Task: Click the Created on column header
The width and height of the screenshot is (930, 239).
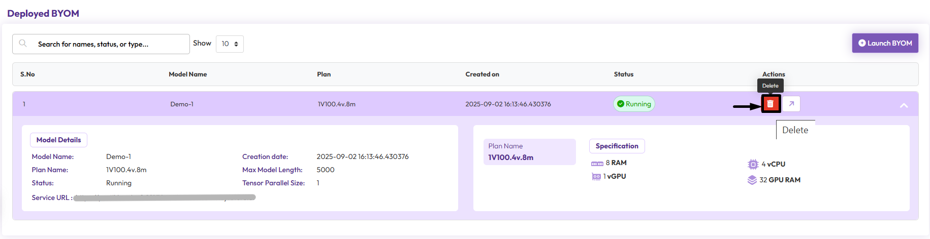Action: point(482,74)
